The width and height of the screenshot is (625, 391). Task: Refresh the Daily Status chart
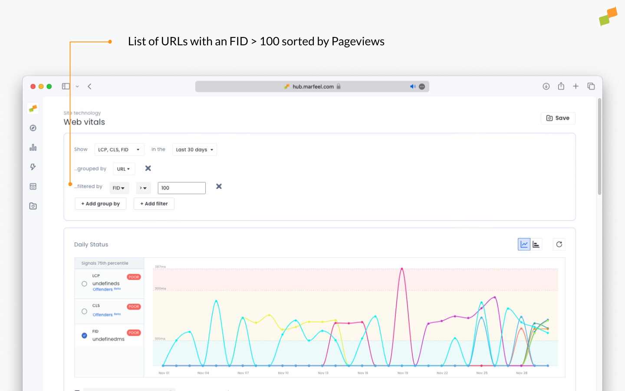pos(559,244)
